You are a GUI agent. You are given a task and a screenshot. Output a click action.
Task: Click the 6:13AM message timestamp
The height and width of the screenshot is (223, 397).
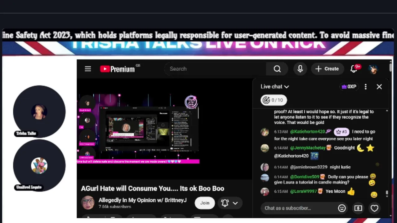(x=281, y=132)
